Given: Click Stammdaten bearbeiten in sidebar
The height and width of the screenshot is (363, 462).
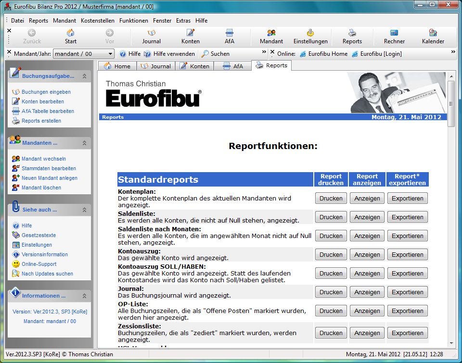Looking at the screenshot, I should pyautogui.click(x=44, y=168).
